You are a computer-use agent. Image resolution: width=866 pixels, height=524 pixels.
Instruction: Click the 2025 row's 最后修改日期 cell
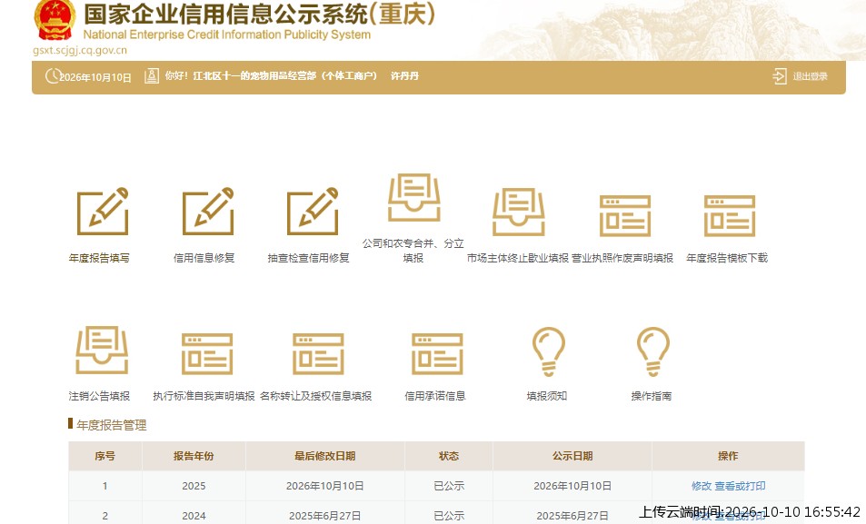click(x=324, y=486)
